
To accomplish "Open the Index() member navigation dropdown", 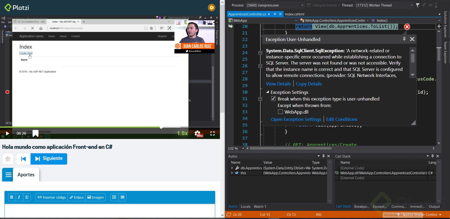I will tap(406, 20).
